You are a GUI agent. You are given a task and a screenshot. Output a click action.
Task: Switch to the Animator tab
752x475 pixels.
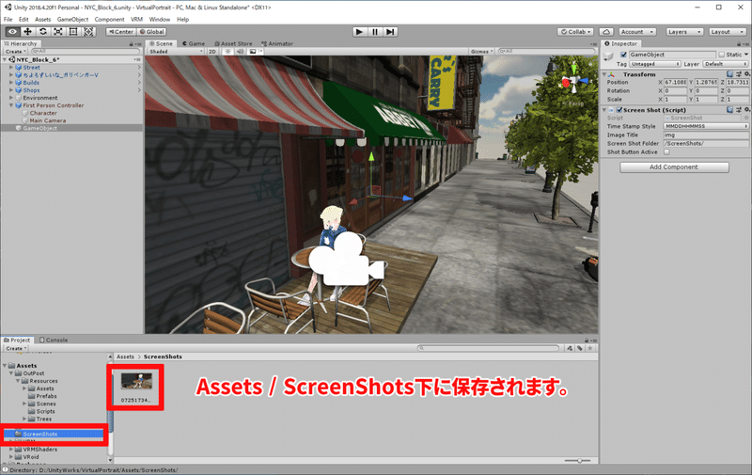pyautogui.click(x=277, y=43)
